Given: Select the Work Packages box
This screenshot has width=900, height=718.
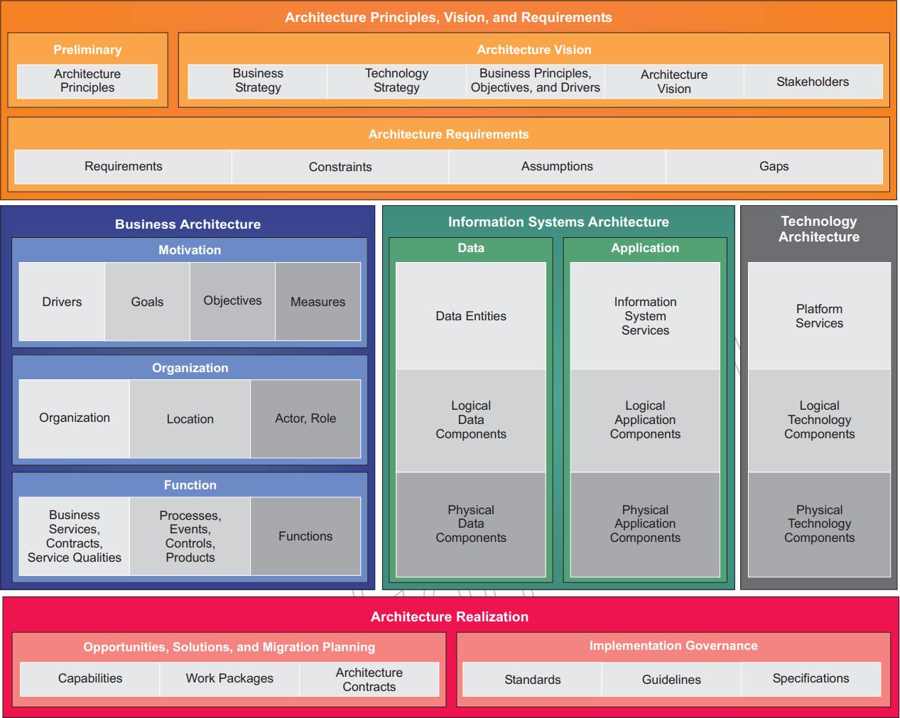Looking at the screenshot, I should [229, 679].
